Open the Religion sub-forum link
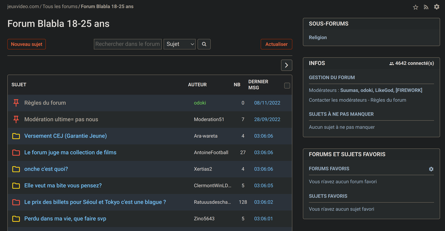Screen dimensions: 445x231 click(318, 38)
